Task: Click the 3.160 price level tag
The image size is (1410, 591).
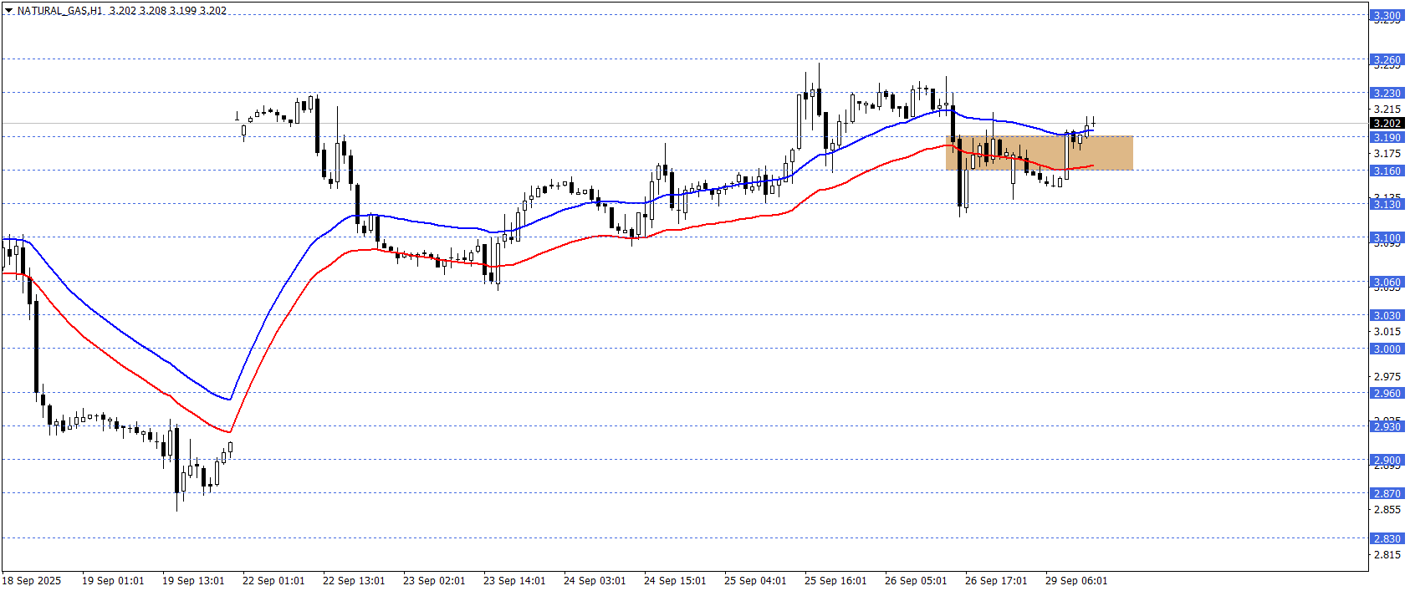Action: pyautogui.click(x=1387, y=171)
